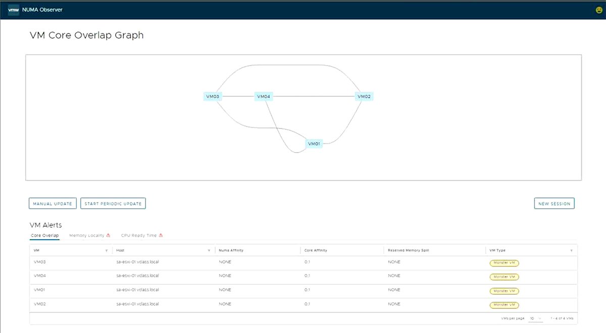606x333 pixels.
Task: Select the VM03 node in the overlap graph
Action: 213,96
